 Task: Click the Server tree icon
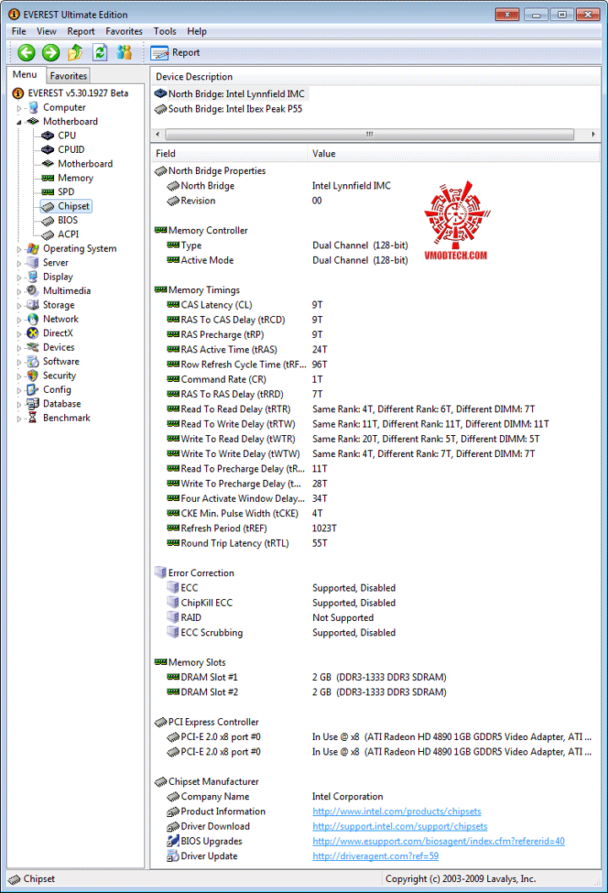tap(33, 263)
